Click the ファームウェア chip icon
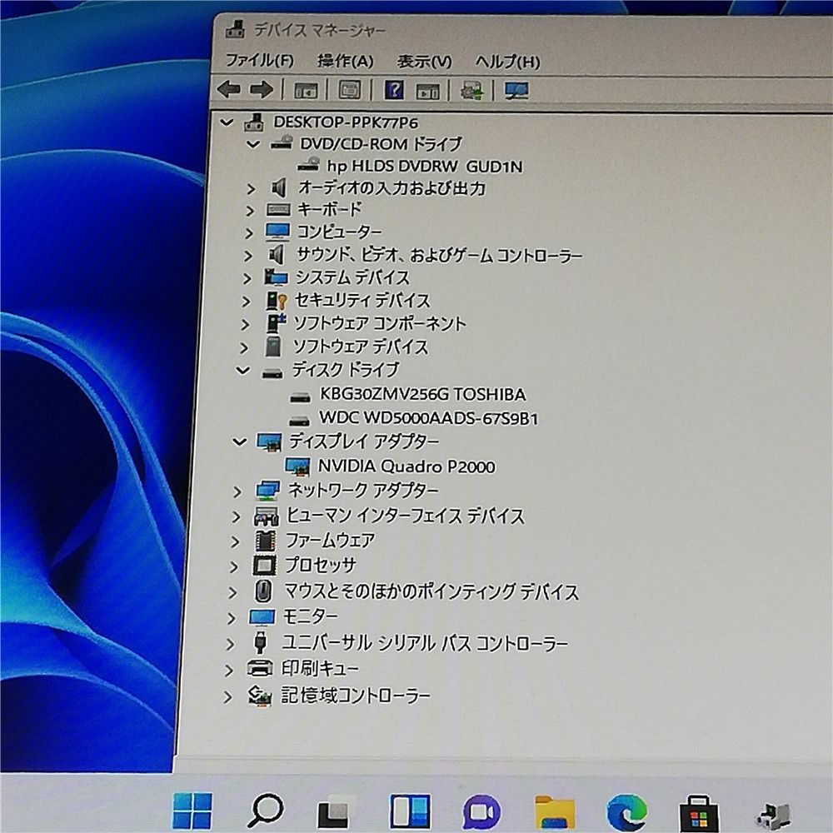 (x=266, y=541)
